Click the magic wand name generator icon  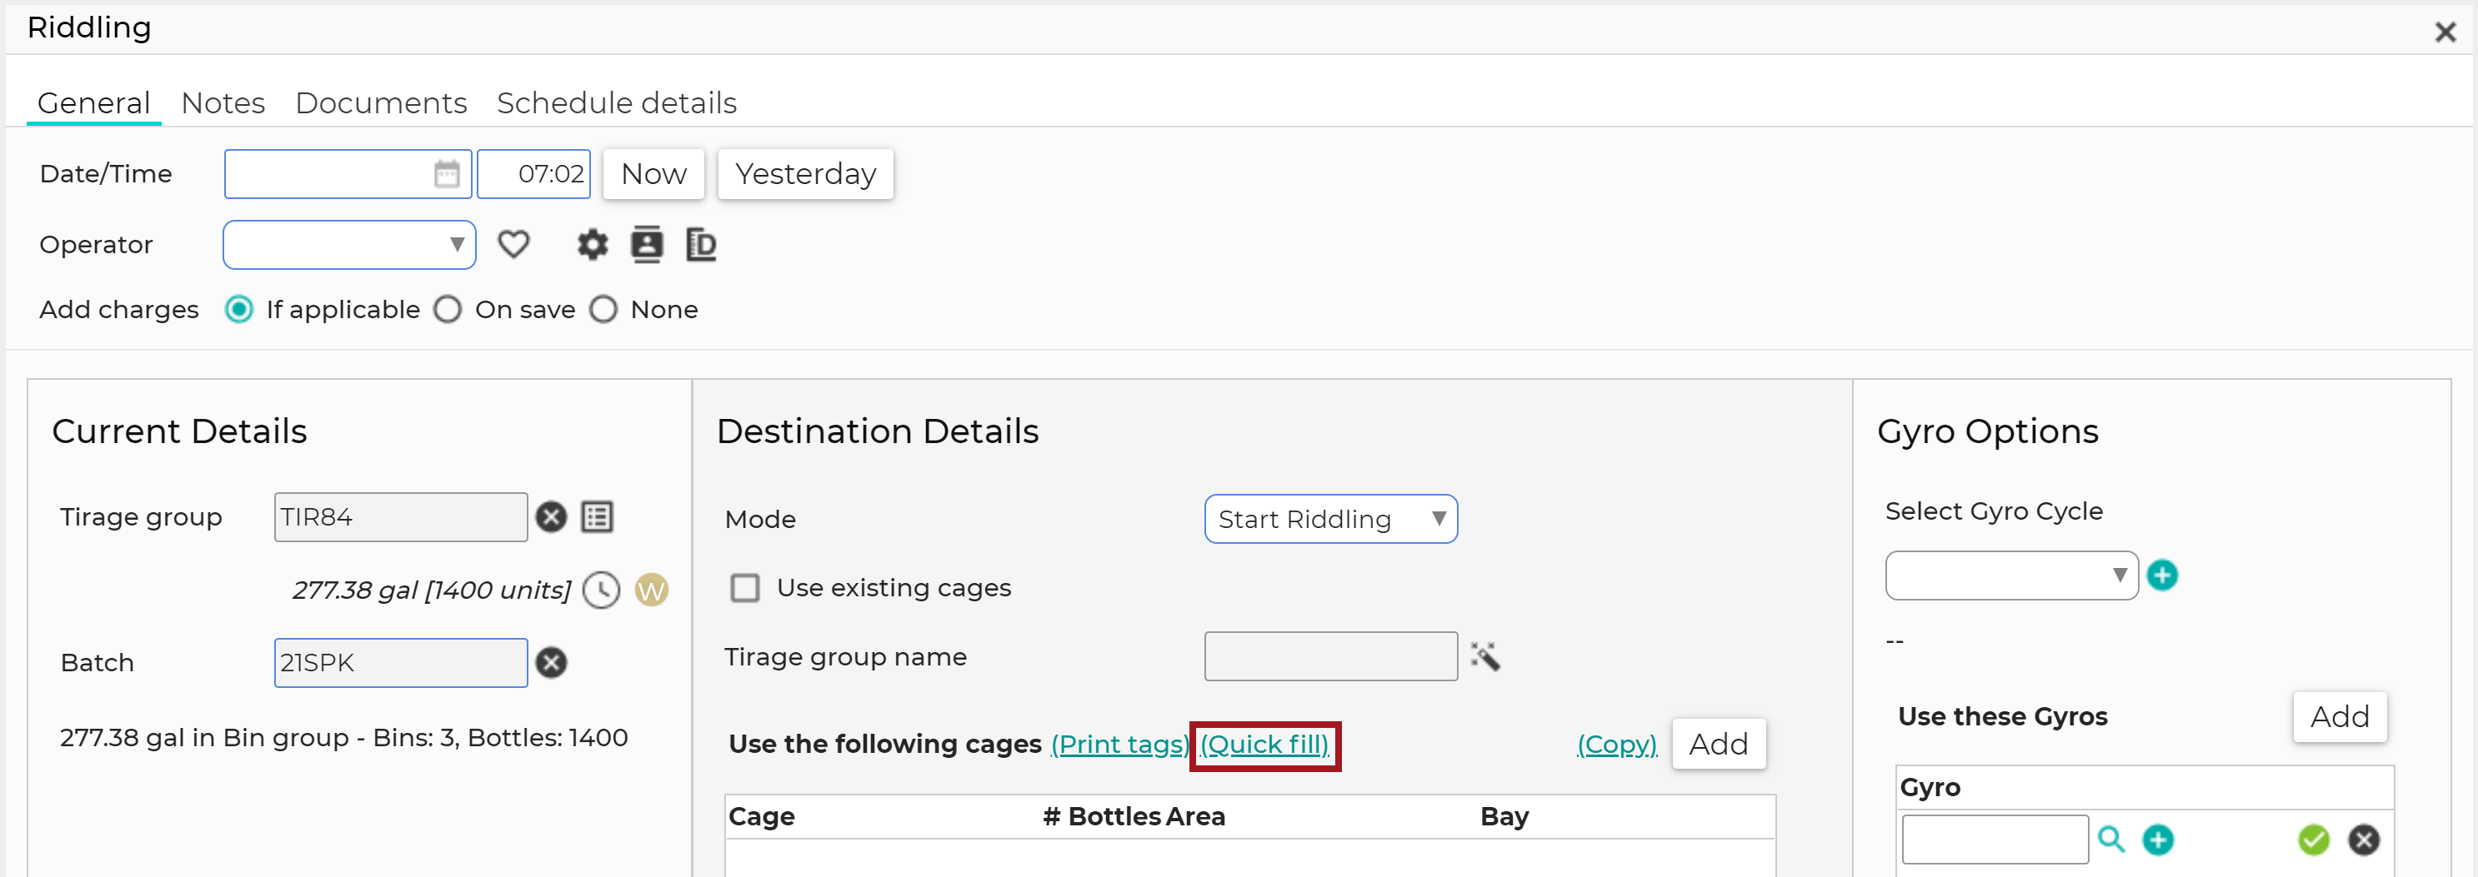point(1485,657)
